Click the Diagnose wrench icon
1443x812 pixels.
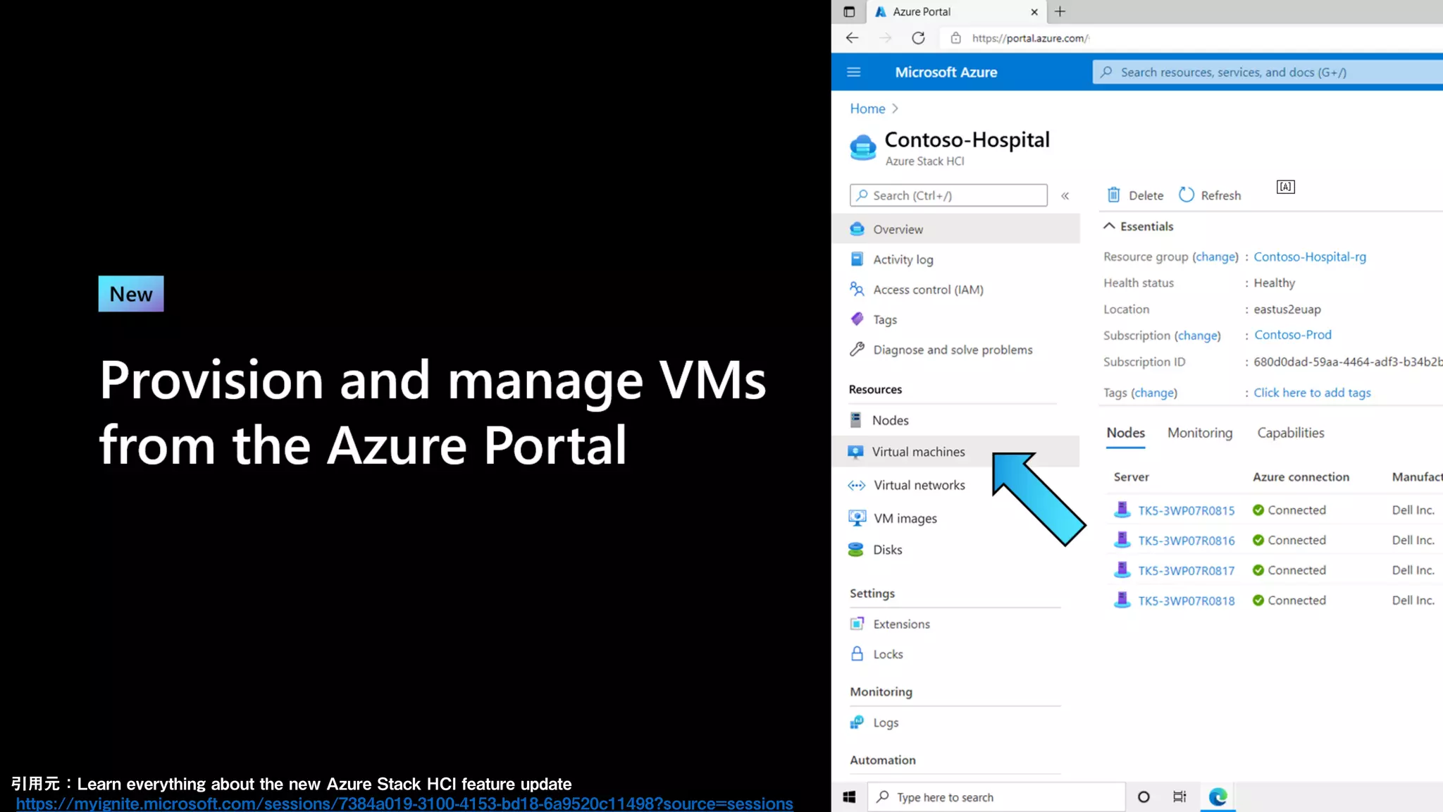click(857, 349)
